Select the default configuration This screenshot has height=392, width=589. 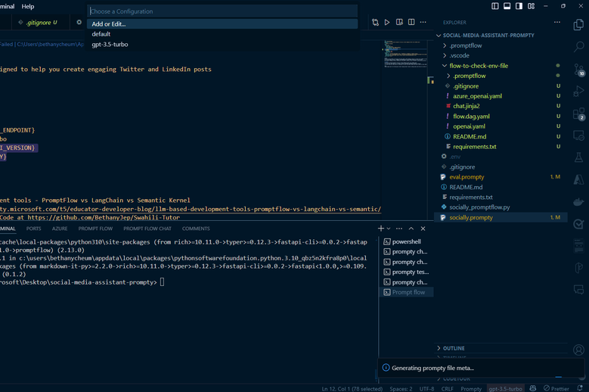click(222, 34)
